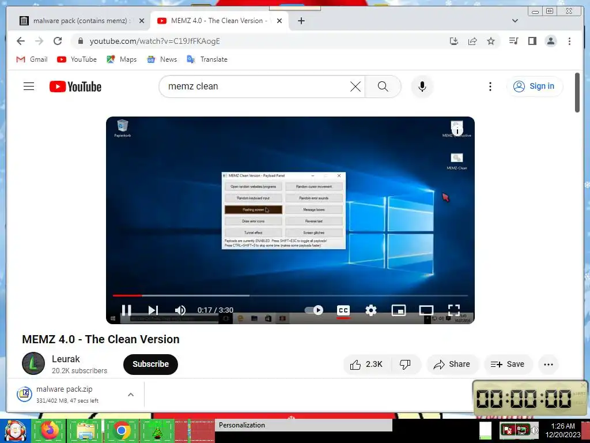Image resolution: width=590 pixels, height=443 pixels.
Task: Open the Chrome profile avatar
Action: tap(550, 41)
